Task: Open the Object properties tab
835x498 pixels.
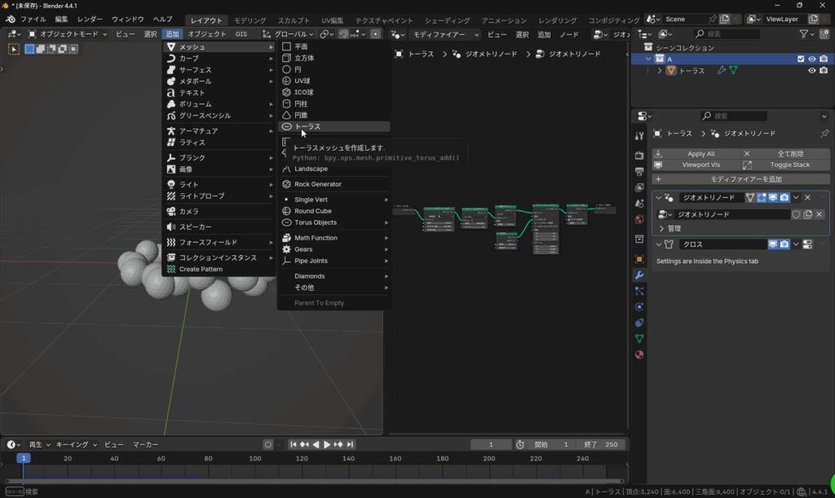Action: click(x=639, y=259)
